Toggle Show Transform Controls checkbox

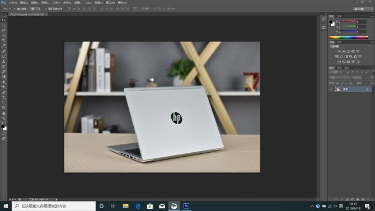coord(46,9)
